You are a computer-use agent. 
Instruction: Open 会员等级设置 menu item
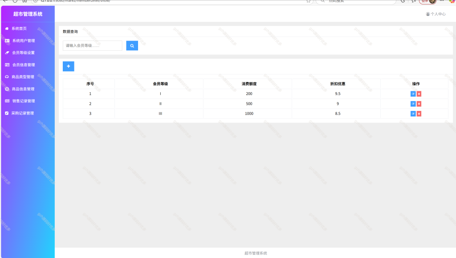(x=23, y=53)
